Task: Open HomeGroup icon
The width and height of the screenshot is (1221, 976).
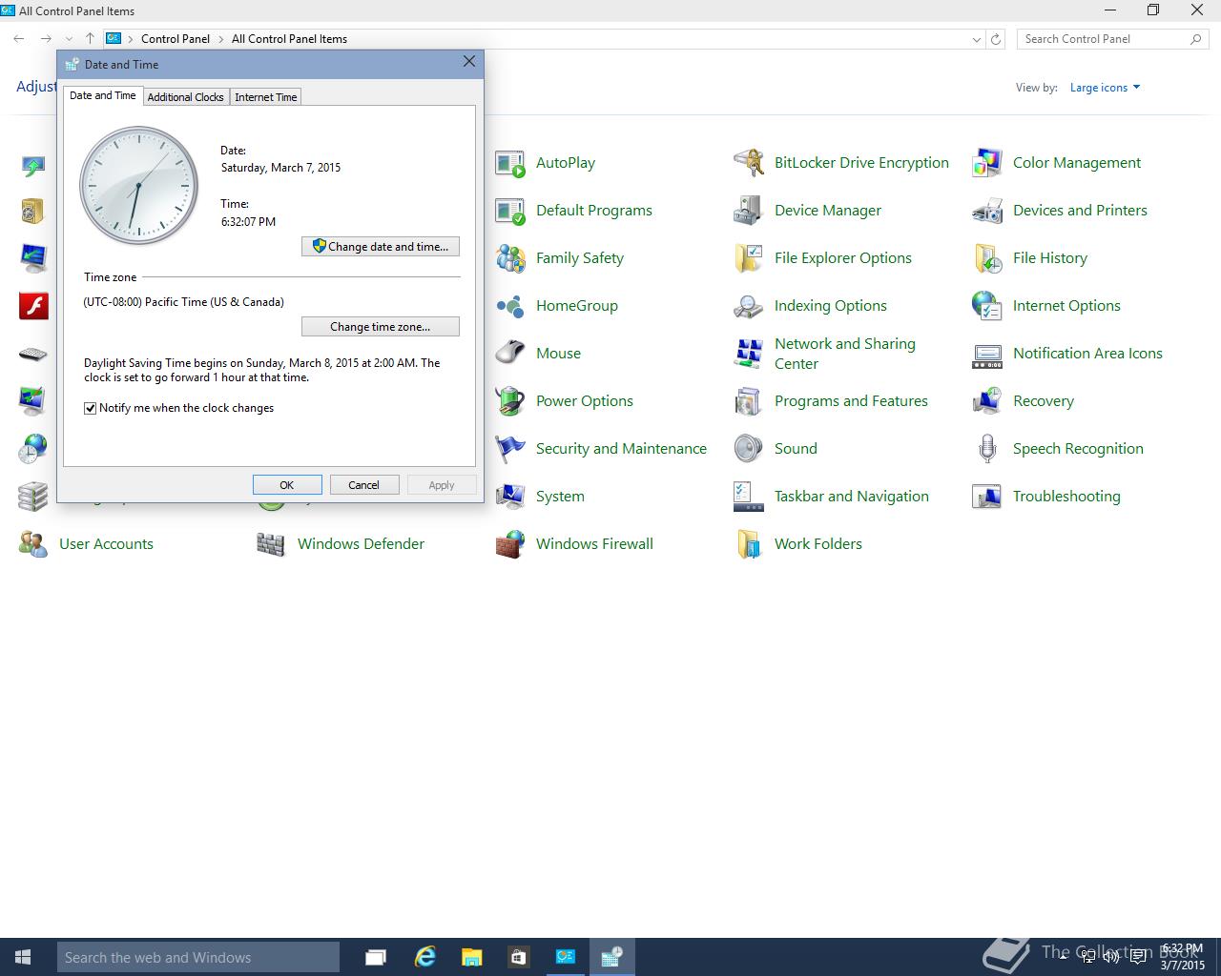Action: (x=510, y=306)
